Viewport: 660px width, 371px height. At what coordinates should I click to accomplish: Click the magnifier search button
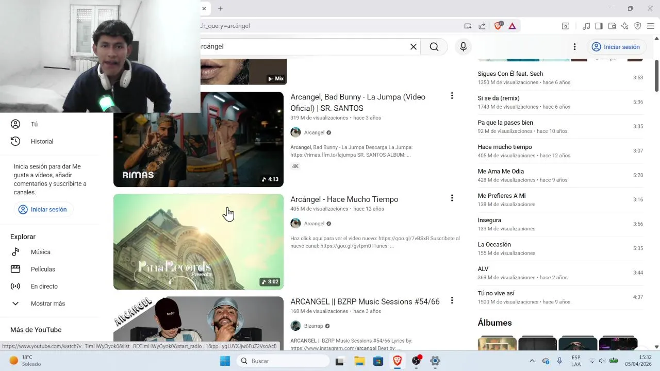(434, 47)
